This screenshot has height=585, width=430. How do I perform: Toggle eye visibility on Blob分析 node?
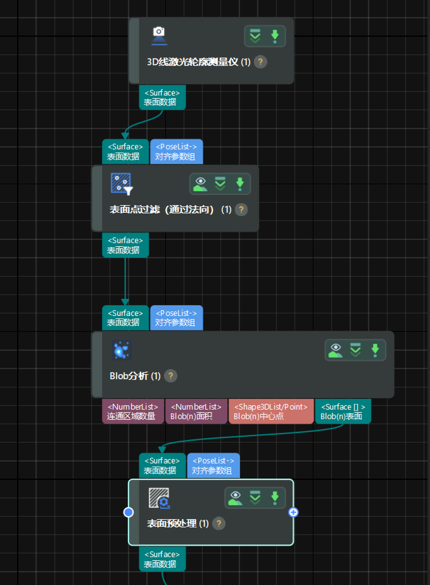(335, 350)
